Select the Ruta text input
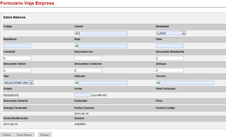Screen dimensions: 226x138 (x=103, y=46)
